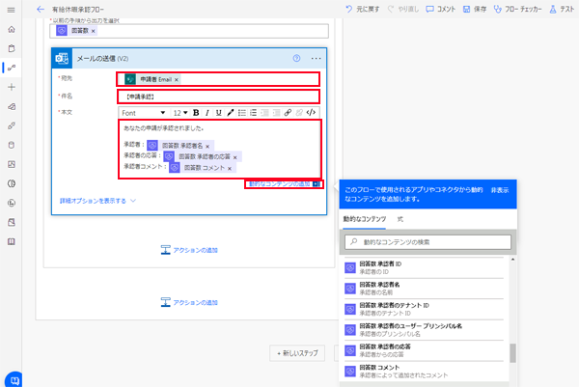Viewport: 579px width, 387px height.
Task: Remove the 申請者 Email token
Action: (177, 79)
